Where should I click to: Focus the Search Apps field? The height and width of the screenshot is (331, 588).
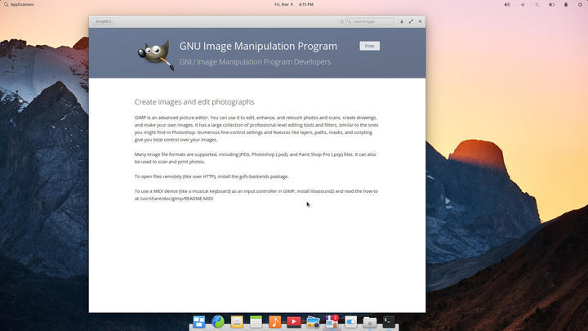coord(369,21)
